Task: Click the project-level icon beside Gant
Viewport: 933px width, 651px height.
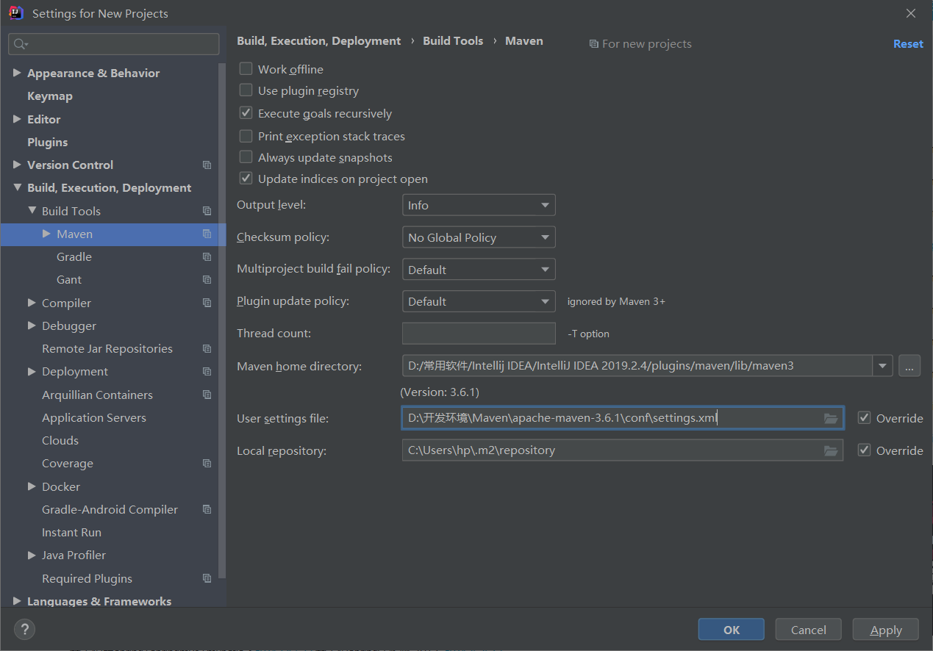Action: click(207, 280)
